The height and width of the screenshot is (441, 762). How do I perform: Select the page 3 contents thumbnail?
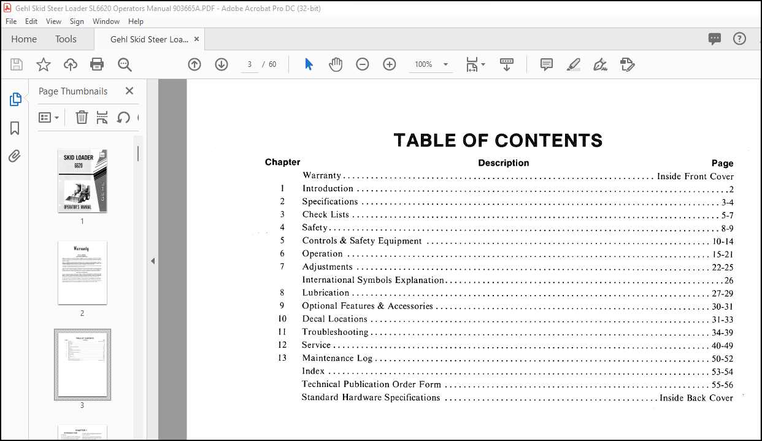click(82, 364)
